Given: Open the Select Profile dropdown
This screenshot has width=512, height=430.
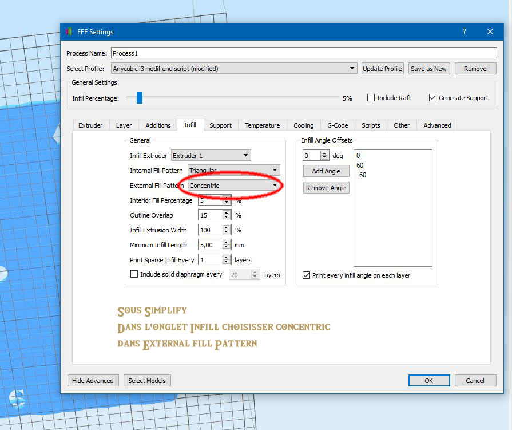Looking at the screenshot, I should (234, 69).
